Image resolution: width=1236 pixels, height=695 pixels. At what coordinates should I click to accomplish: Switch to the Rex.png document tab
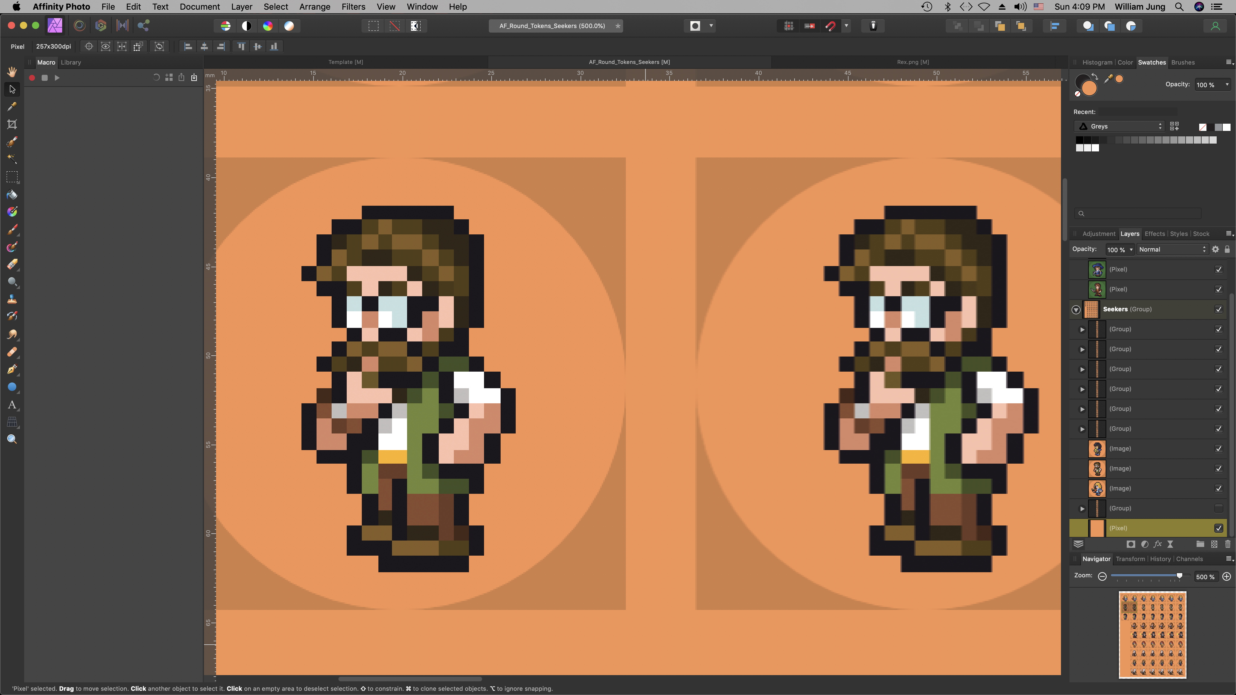913,62
